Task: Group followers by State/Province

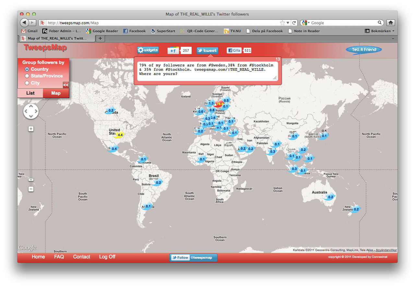Action: [x=28, y=76]
